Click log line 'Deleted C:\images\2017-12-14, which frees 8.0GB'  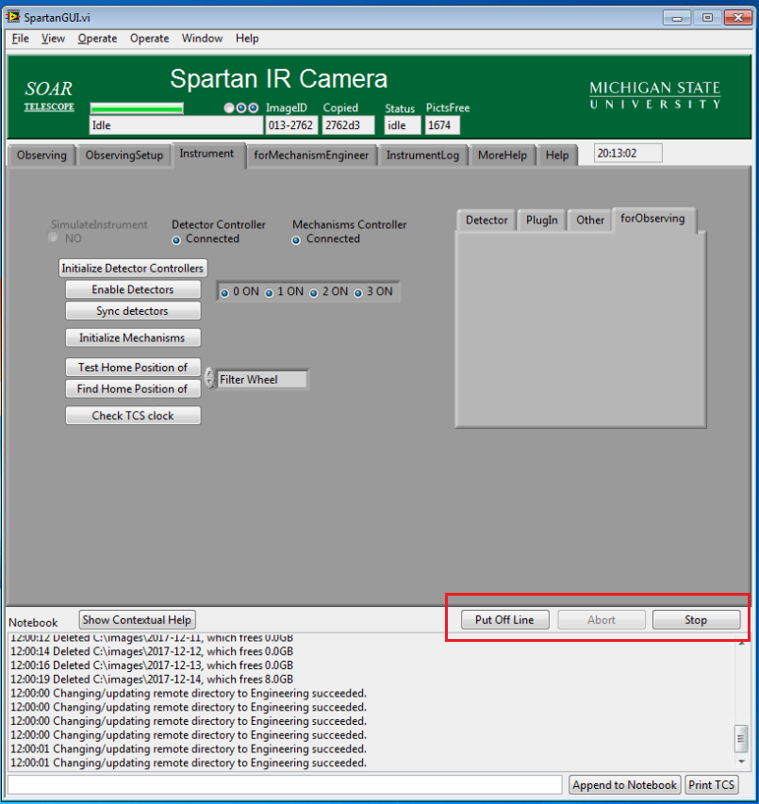pos(152,680)
